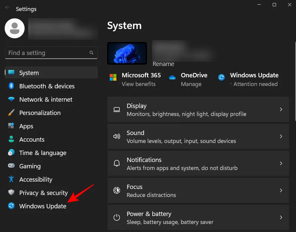Click the desktop wallpaper thumbnail
Image resolution: width=296 pixels, height=232 pixels.
(x=127, y=53)
